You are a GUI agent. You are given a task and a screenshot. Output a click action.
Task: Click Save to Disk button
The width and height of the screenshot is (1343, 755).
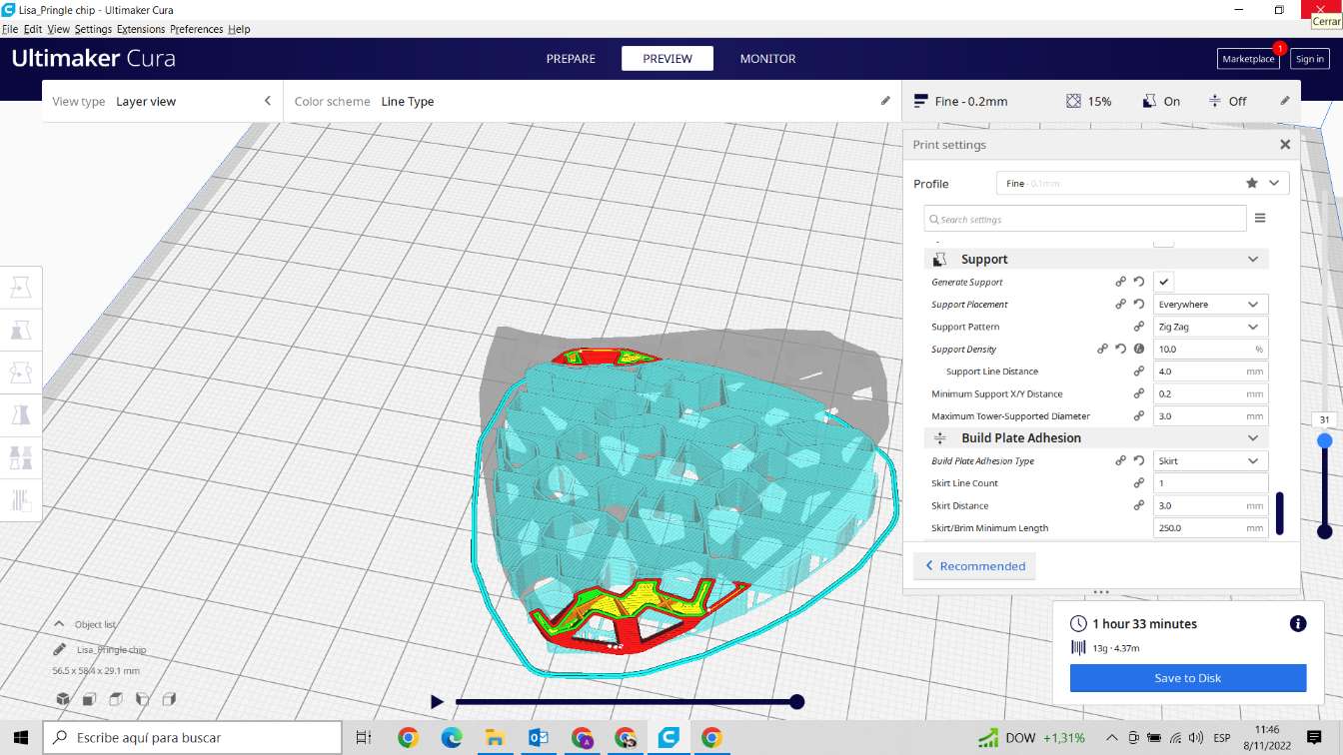click(x=1188, y=678)
